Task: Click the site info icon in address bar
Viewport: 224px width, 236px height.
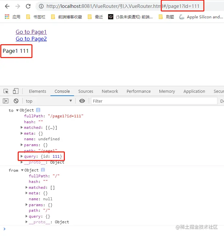Action: (x=41, y=6)
